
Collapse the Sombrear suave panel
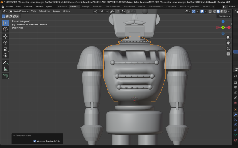pyautogui.click(x=14, y=136)
